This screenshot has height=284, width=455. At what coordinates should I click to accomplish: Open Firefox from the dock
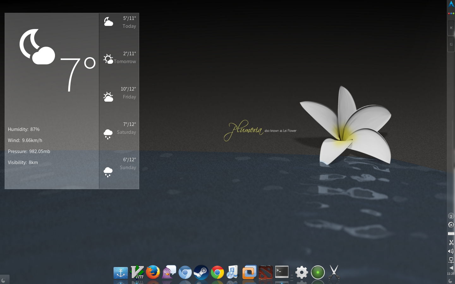pyautogui.click(x=153, y=272)
